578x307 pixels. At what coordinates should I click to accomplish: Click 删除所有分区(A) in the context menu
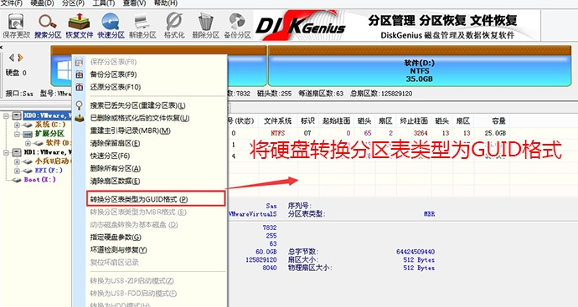(x=116, y=168)
